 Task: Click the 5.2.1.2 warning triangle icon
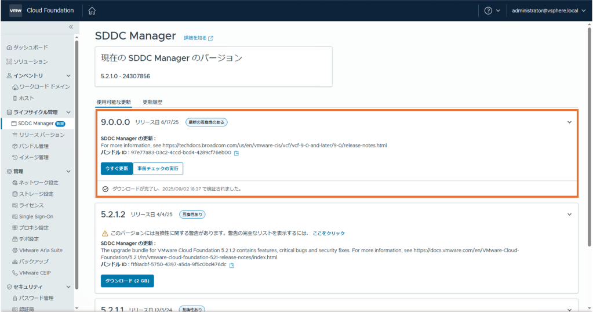tap(105, 233)
